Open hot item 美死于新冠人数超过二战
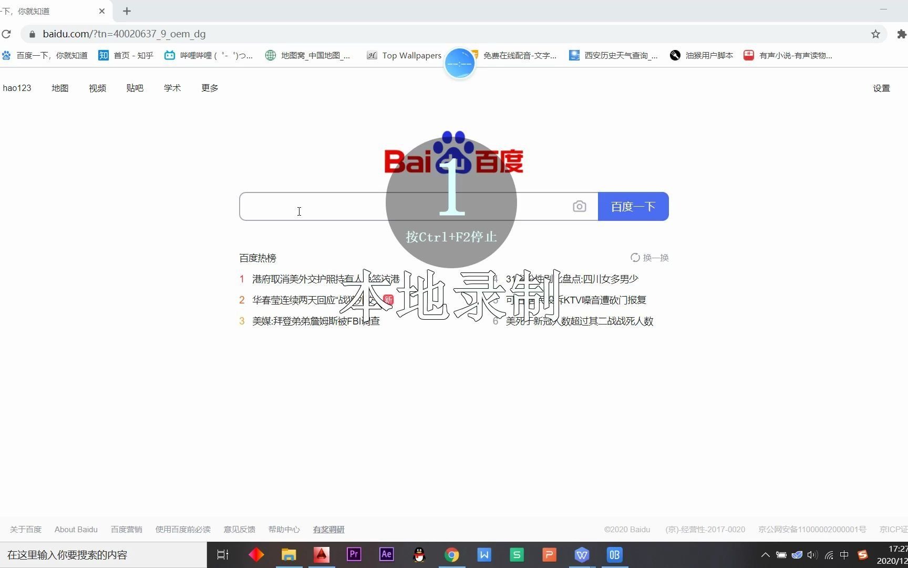The image size is (908, 568). 580,321
